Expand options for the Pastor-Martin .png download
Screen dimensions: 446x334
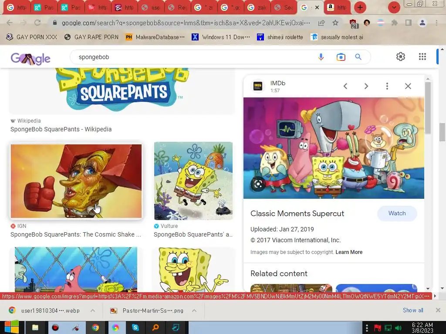tap(194, 311)
